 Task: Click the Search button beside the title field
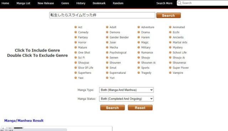coord(169,15)
